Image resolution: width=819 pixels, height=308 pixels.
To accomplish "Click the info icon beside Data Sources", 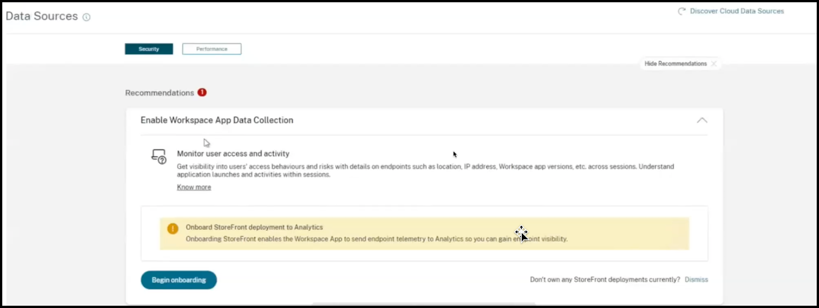I will click(x=86, y=17).
